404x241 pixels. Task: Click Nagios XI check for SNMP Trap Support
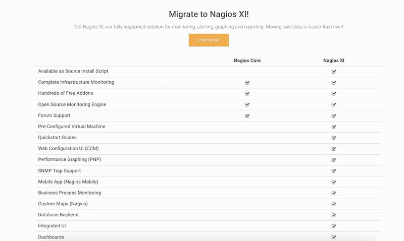pyautogui.click(x=334, y=171)
